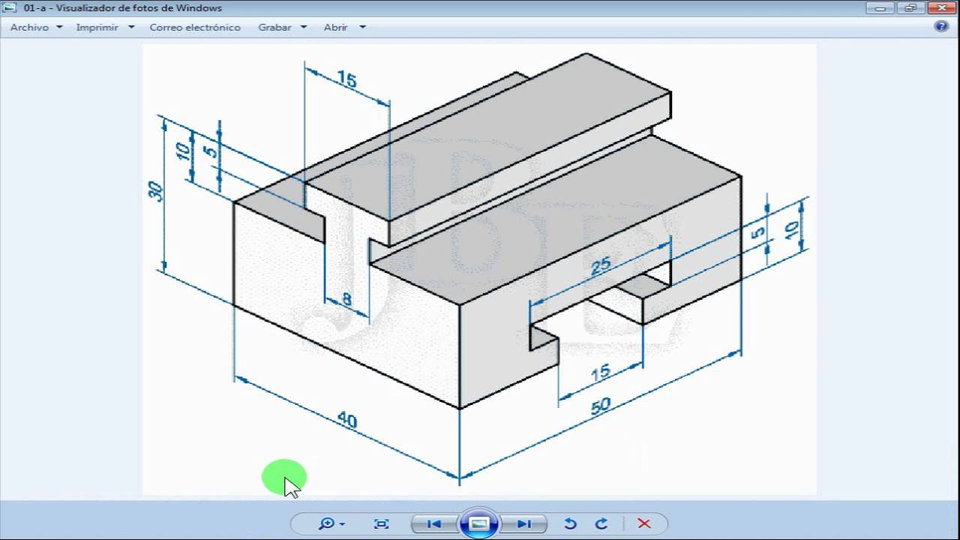
Task: Expand the zoom magnifier dropdown arrow
Action: (x=342, y=524)
